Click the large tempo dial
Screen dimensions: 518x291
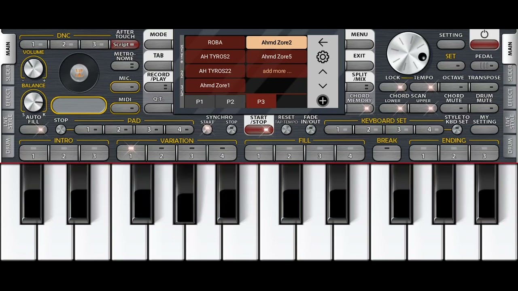point(408,53)
